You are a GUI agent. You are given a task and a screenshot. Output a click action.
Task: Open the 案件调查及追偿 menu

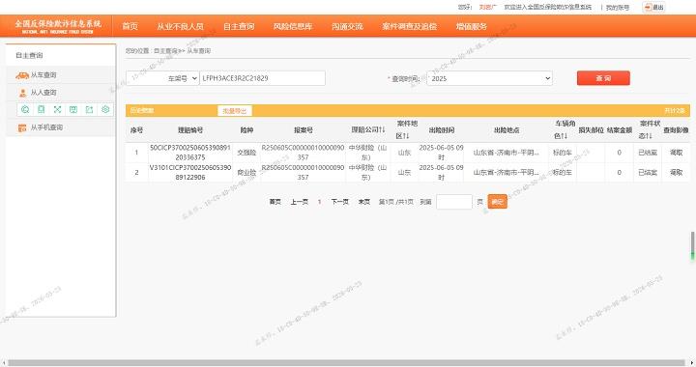(410, 26)
